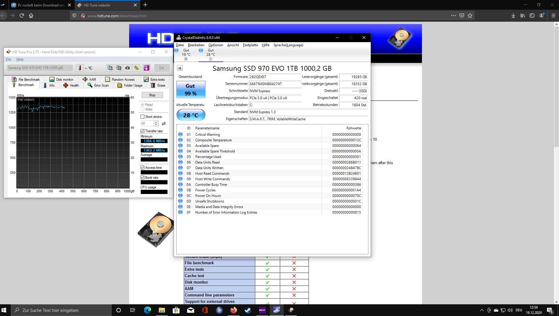
Task: Click the previous disk arrow in CrystalDiskInfo
Action: click(x=180, y=68)
